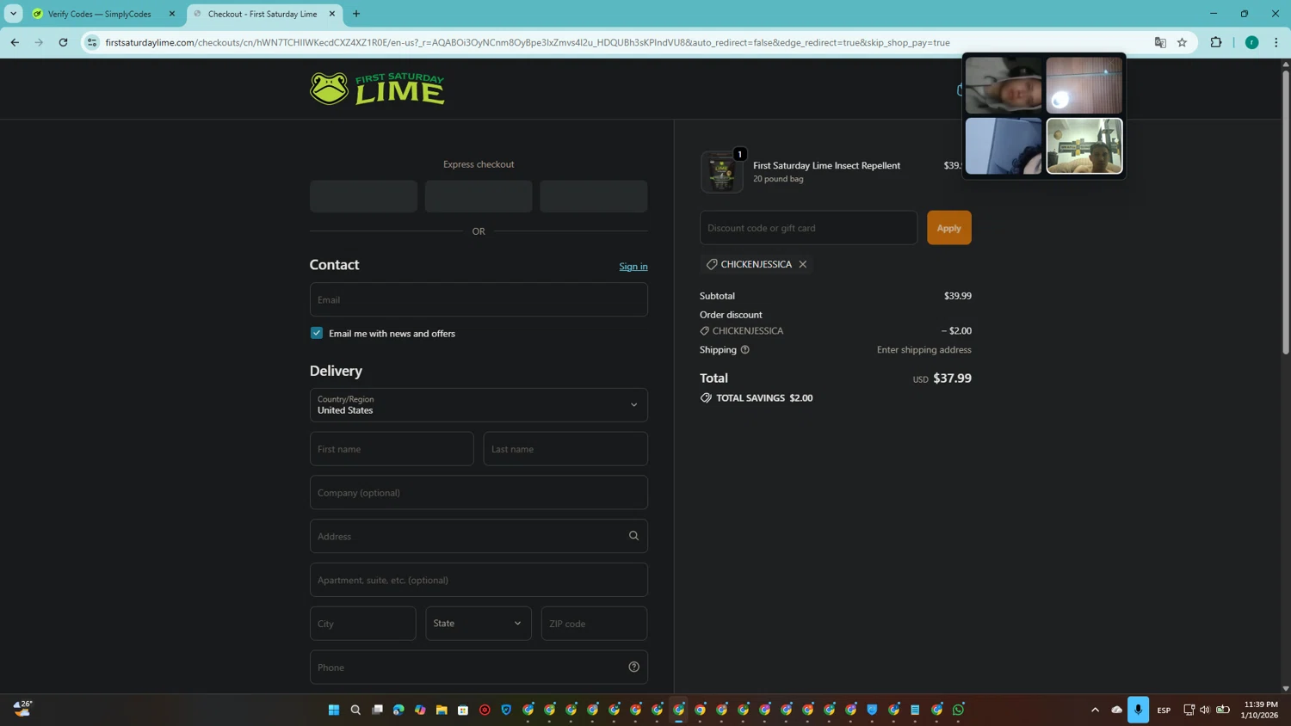Image resolution: width=1291 pixels, height=726 pixels.
Task: Click the third express checkout button
Action: [x=594, y=196]
